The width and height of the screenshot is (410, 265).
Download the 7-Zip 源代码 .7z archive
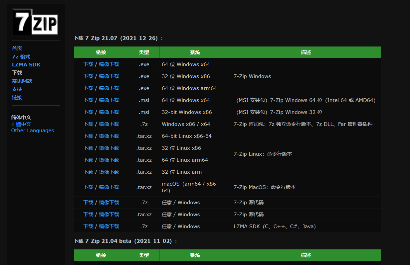coord(89,203)
